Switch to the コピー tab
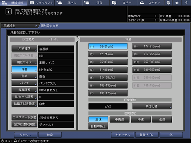The image size is (191, 143). pos(123,3)
